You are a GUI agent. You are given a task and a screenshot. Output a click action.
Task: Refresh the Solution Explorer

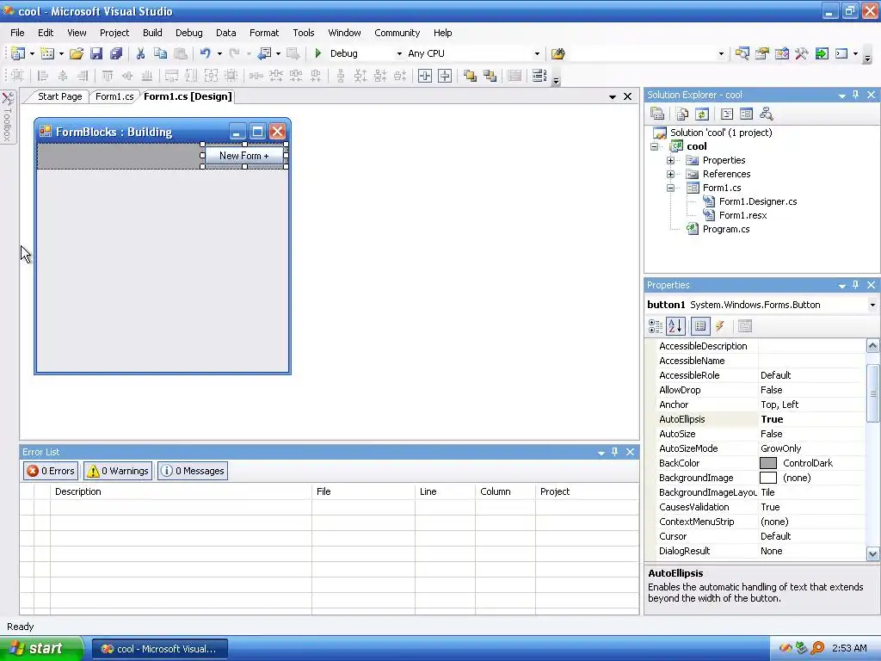click(702, 114)
